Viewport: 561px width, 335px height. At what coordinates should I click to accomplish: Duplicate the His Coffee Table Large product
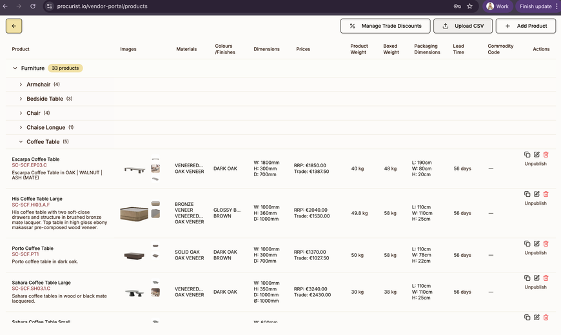(x=527, y=194)
